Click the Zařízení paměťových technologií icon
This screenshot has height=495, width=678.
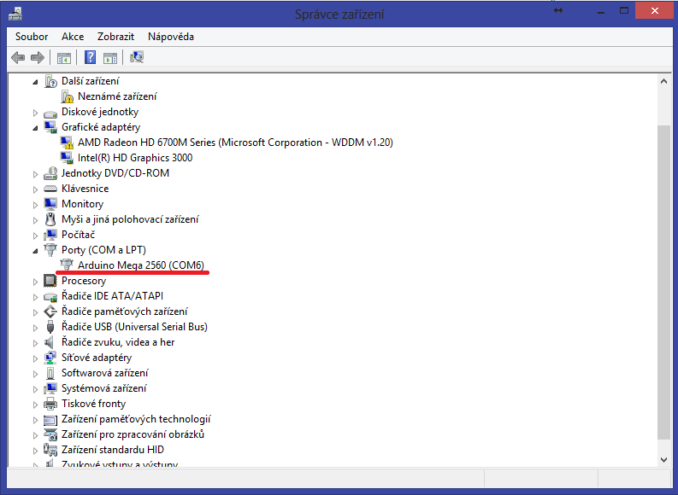50,420
